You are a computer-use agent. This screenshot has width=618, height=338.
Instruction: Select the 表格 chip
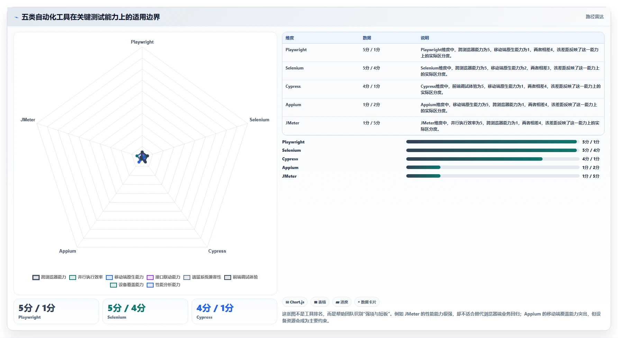click(x=320, y=302)
